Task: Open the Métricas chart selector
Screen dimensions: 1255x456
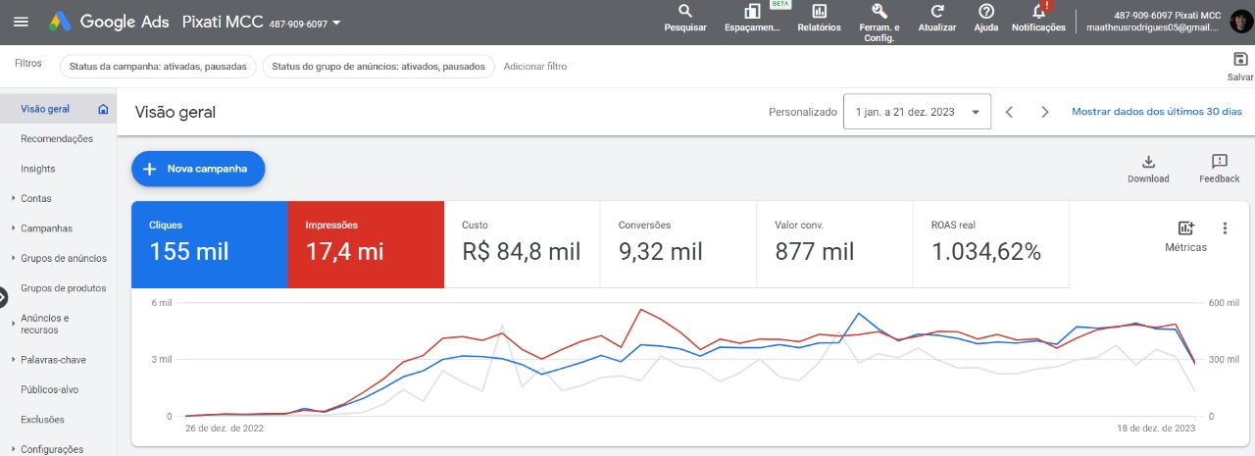Action: pyautogui.click(x=1185, y=229)
